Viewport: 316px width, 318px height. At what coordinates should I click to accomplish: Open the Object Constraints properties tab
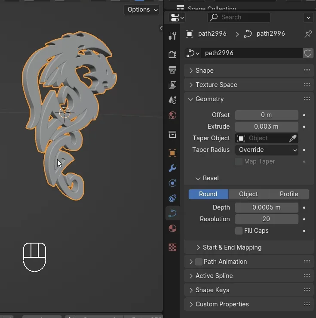click(x=172, y=198)
